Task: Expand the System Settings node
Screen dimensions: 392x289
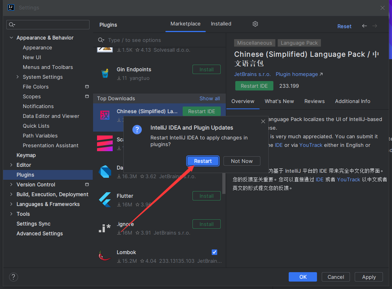Action: pos(18,77)
